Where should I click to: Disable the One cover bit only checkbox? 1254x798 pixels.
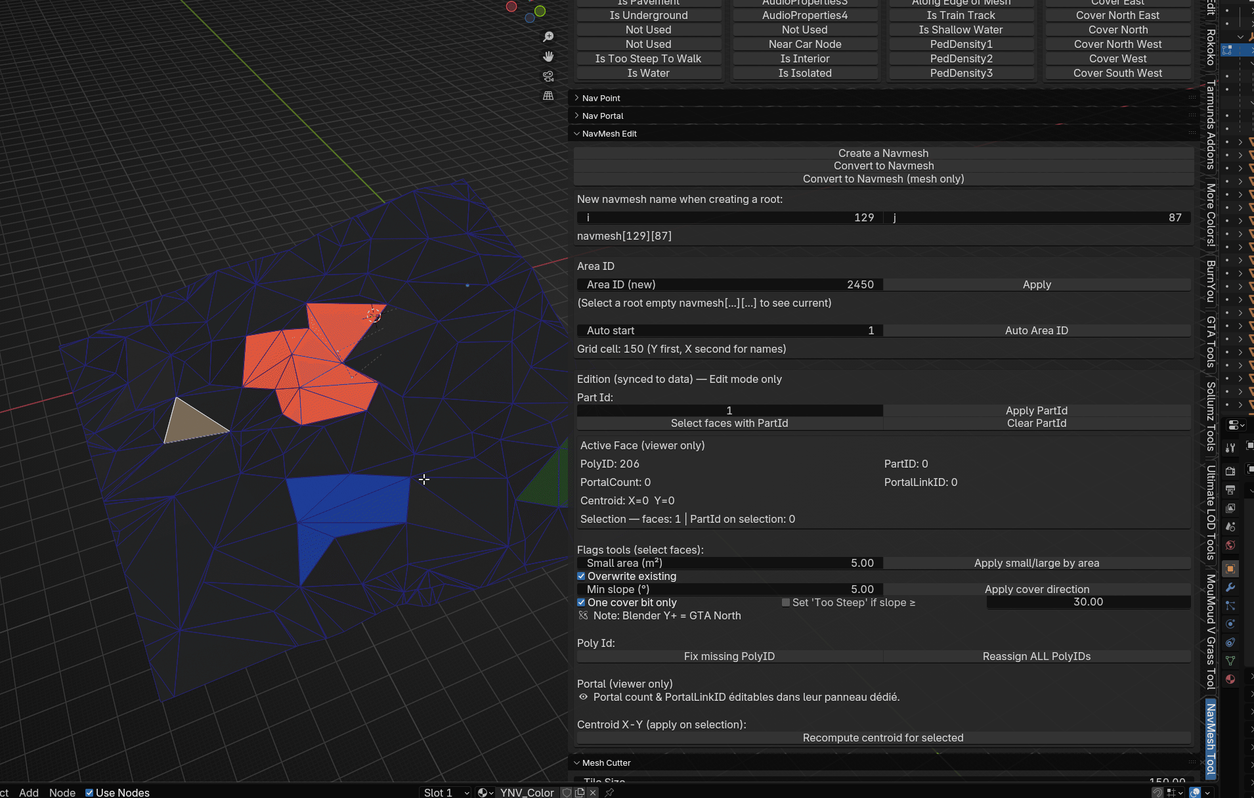(x=581, y=602)
